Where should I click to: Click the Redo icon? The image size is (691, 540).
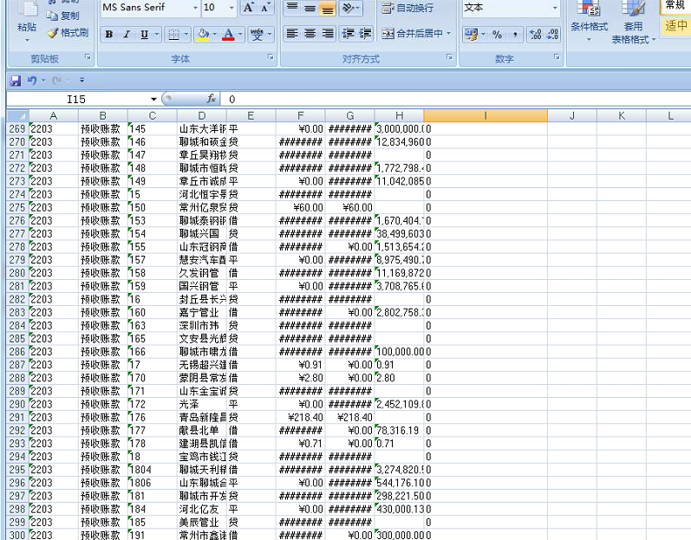(57, 80)
